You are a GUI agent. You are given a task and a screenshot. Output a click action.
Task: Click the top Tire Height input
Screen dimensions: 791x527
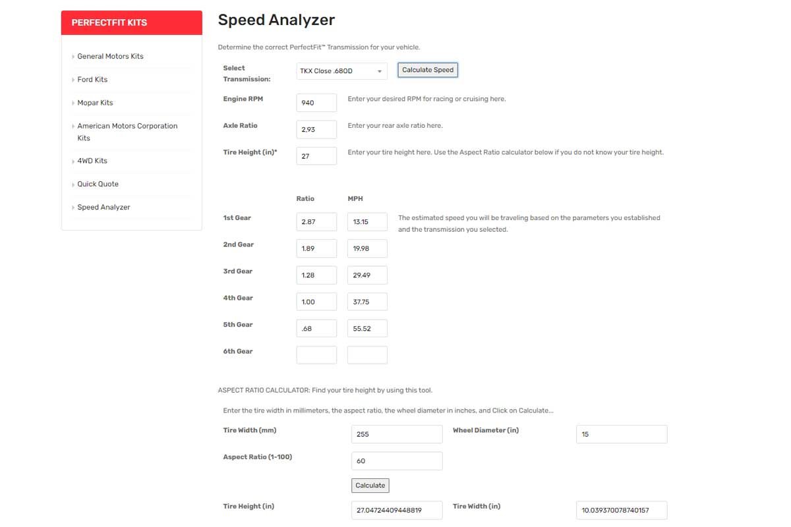(x=316, y=156)
